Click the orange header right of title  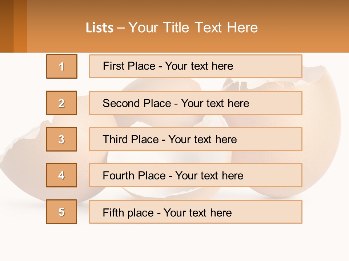[305, 28]
